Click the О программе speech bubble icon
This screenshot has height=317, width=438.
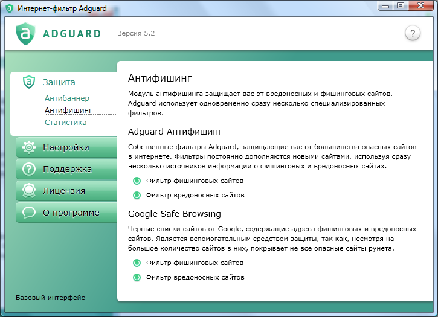[29, 213]
